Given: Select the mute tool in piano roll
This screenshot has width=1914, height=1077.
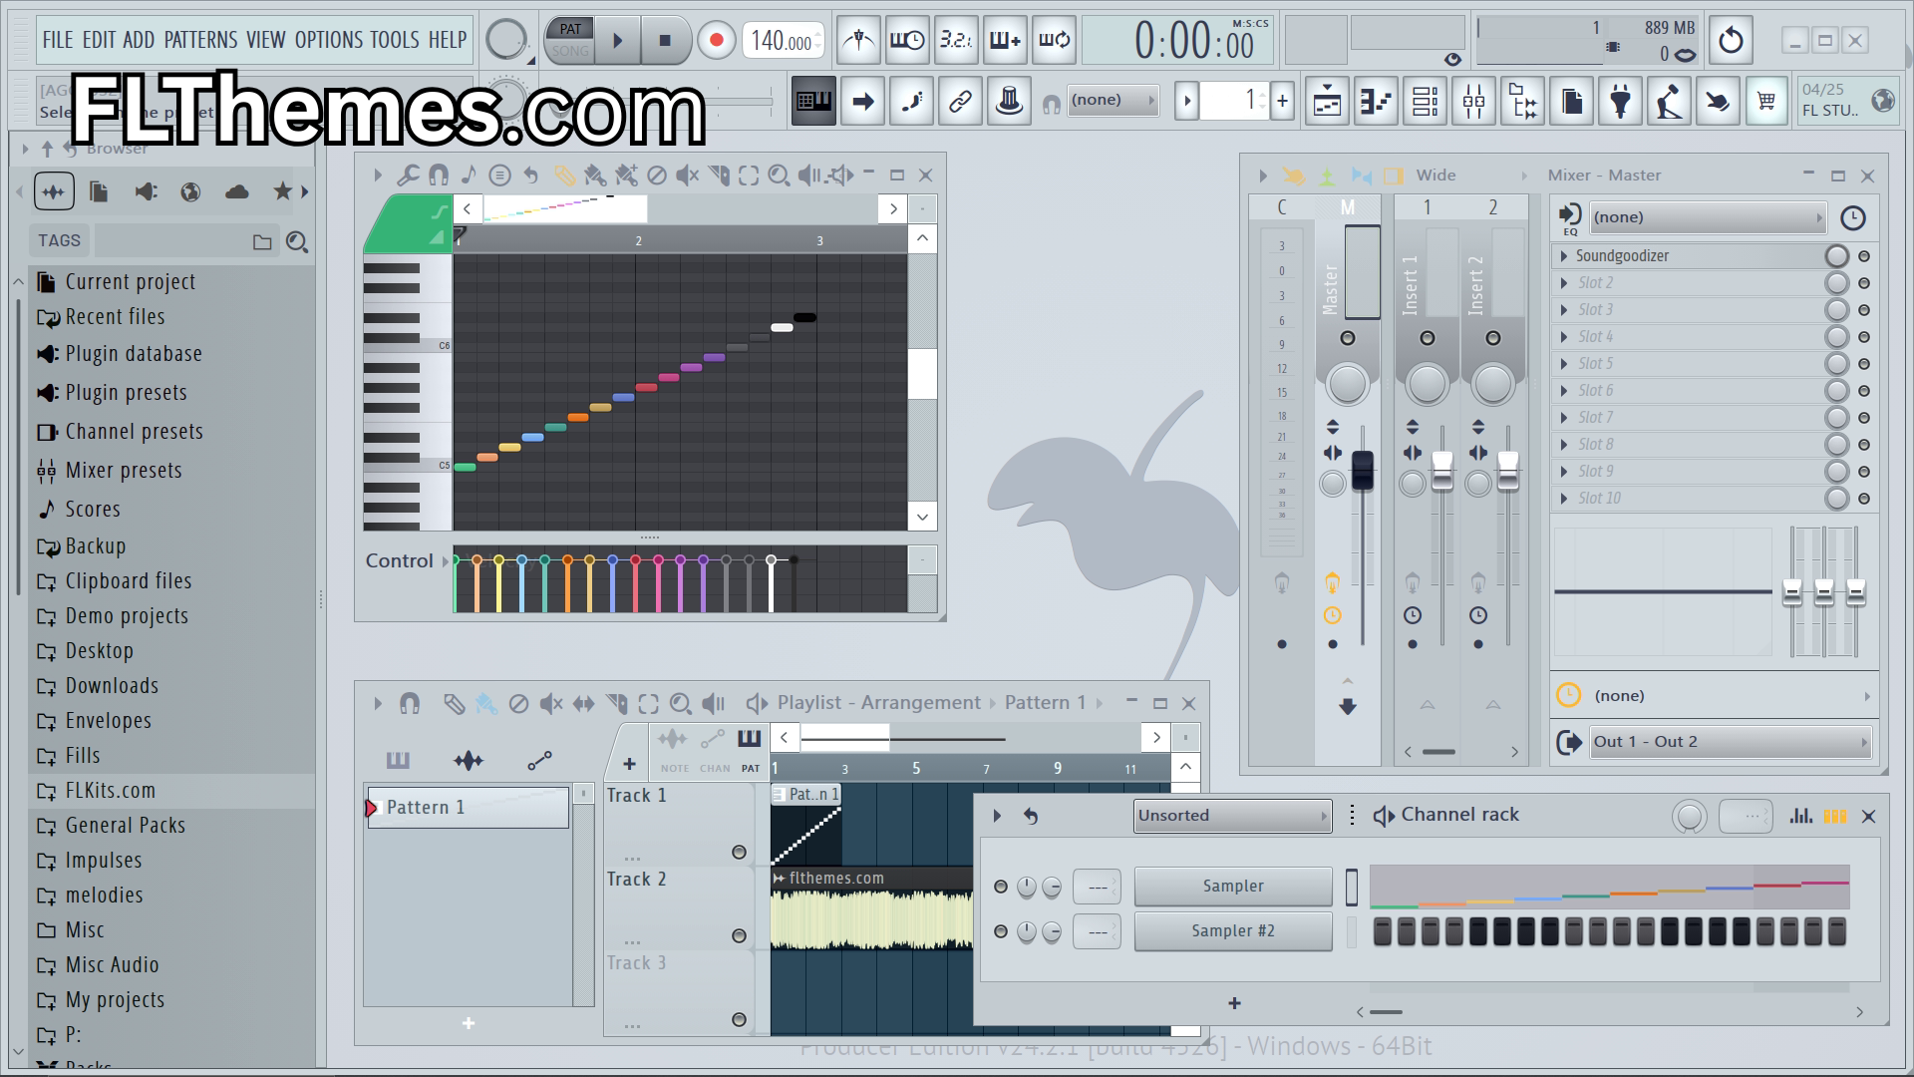Looking at the screenshot, I should point(687,177).
